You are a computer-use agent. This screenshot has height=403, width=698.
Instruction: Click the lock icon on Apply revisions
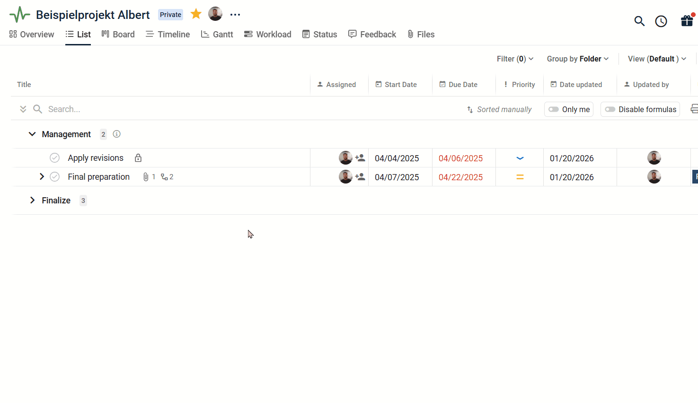pyautogui.click(x=138, y=158)
